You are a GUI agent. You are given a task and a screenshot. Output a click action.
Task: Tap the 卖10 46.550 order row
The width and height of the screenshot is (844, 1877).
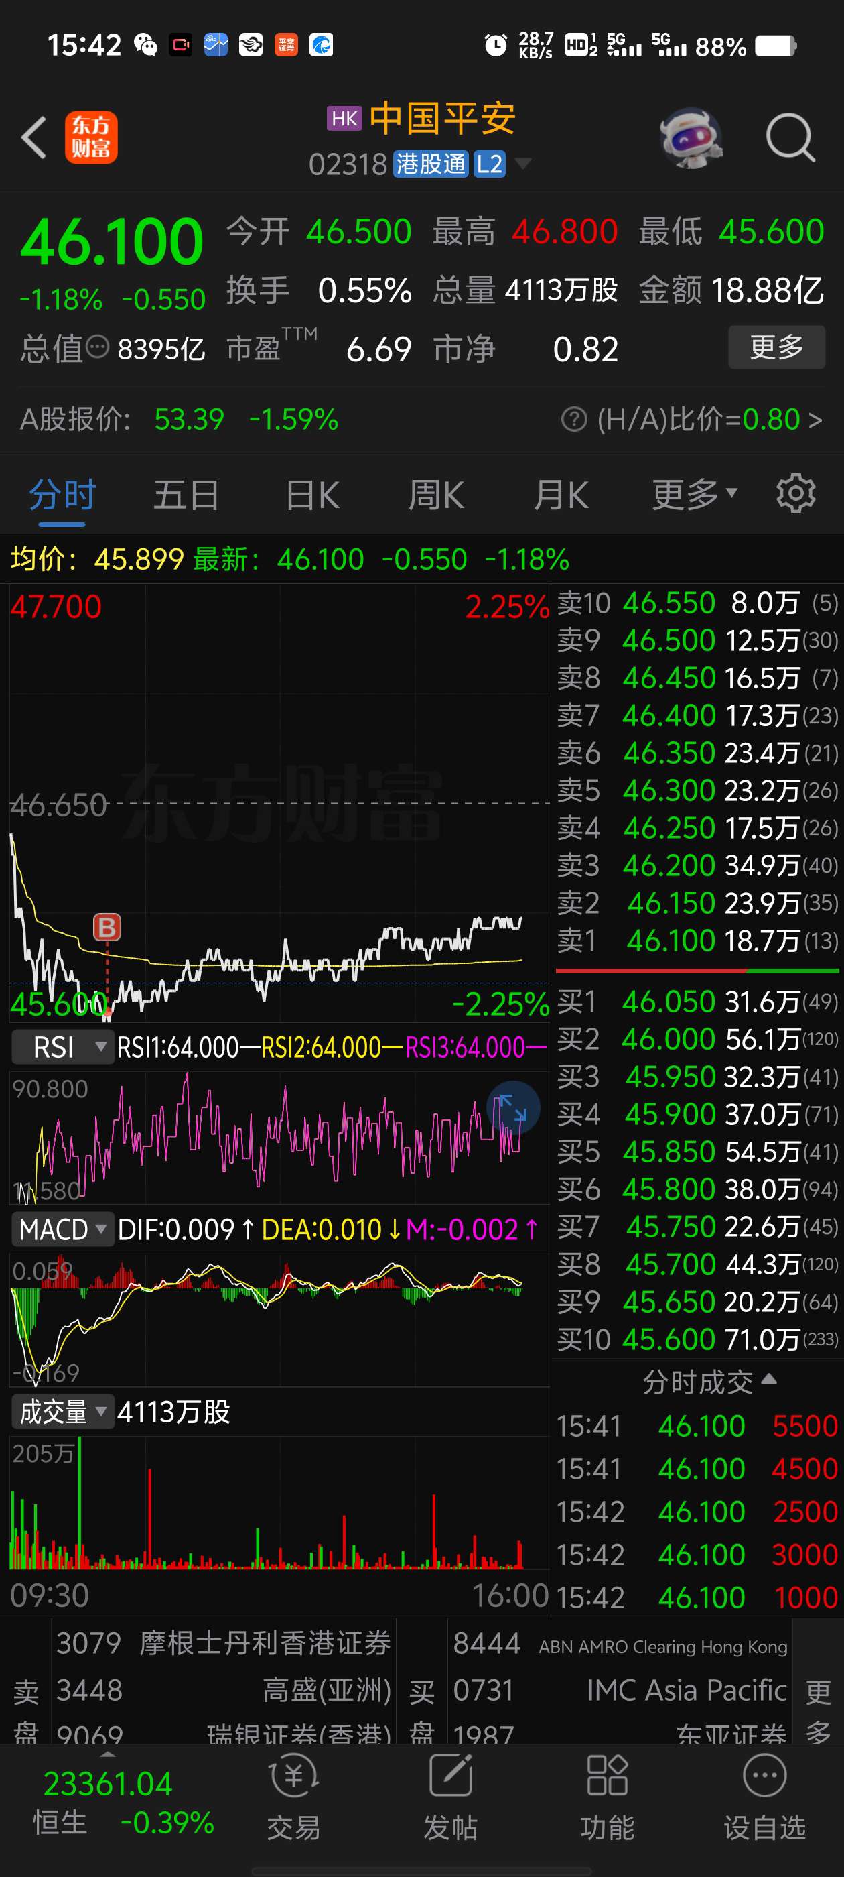(x=697, y=603)
